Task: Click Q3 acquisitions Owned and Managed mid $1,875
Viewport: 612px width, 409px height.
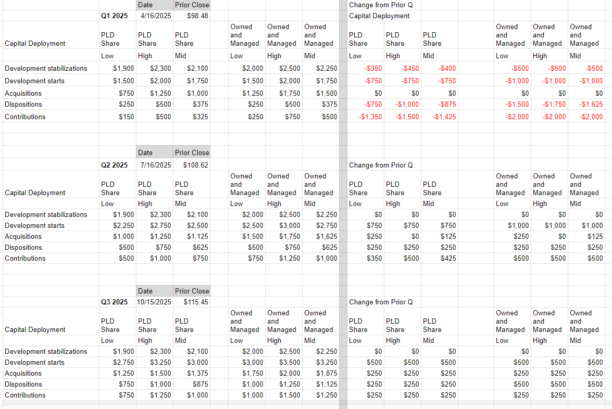Action: 321,374
